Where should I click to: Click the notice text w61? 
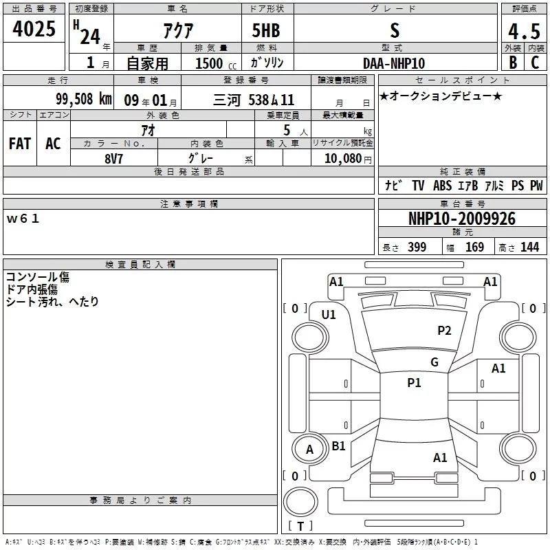tap(23, 219)
